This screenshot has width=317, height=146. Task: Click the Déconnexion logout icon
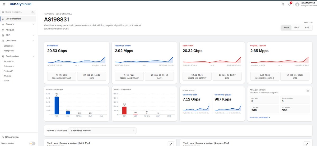3,137
